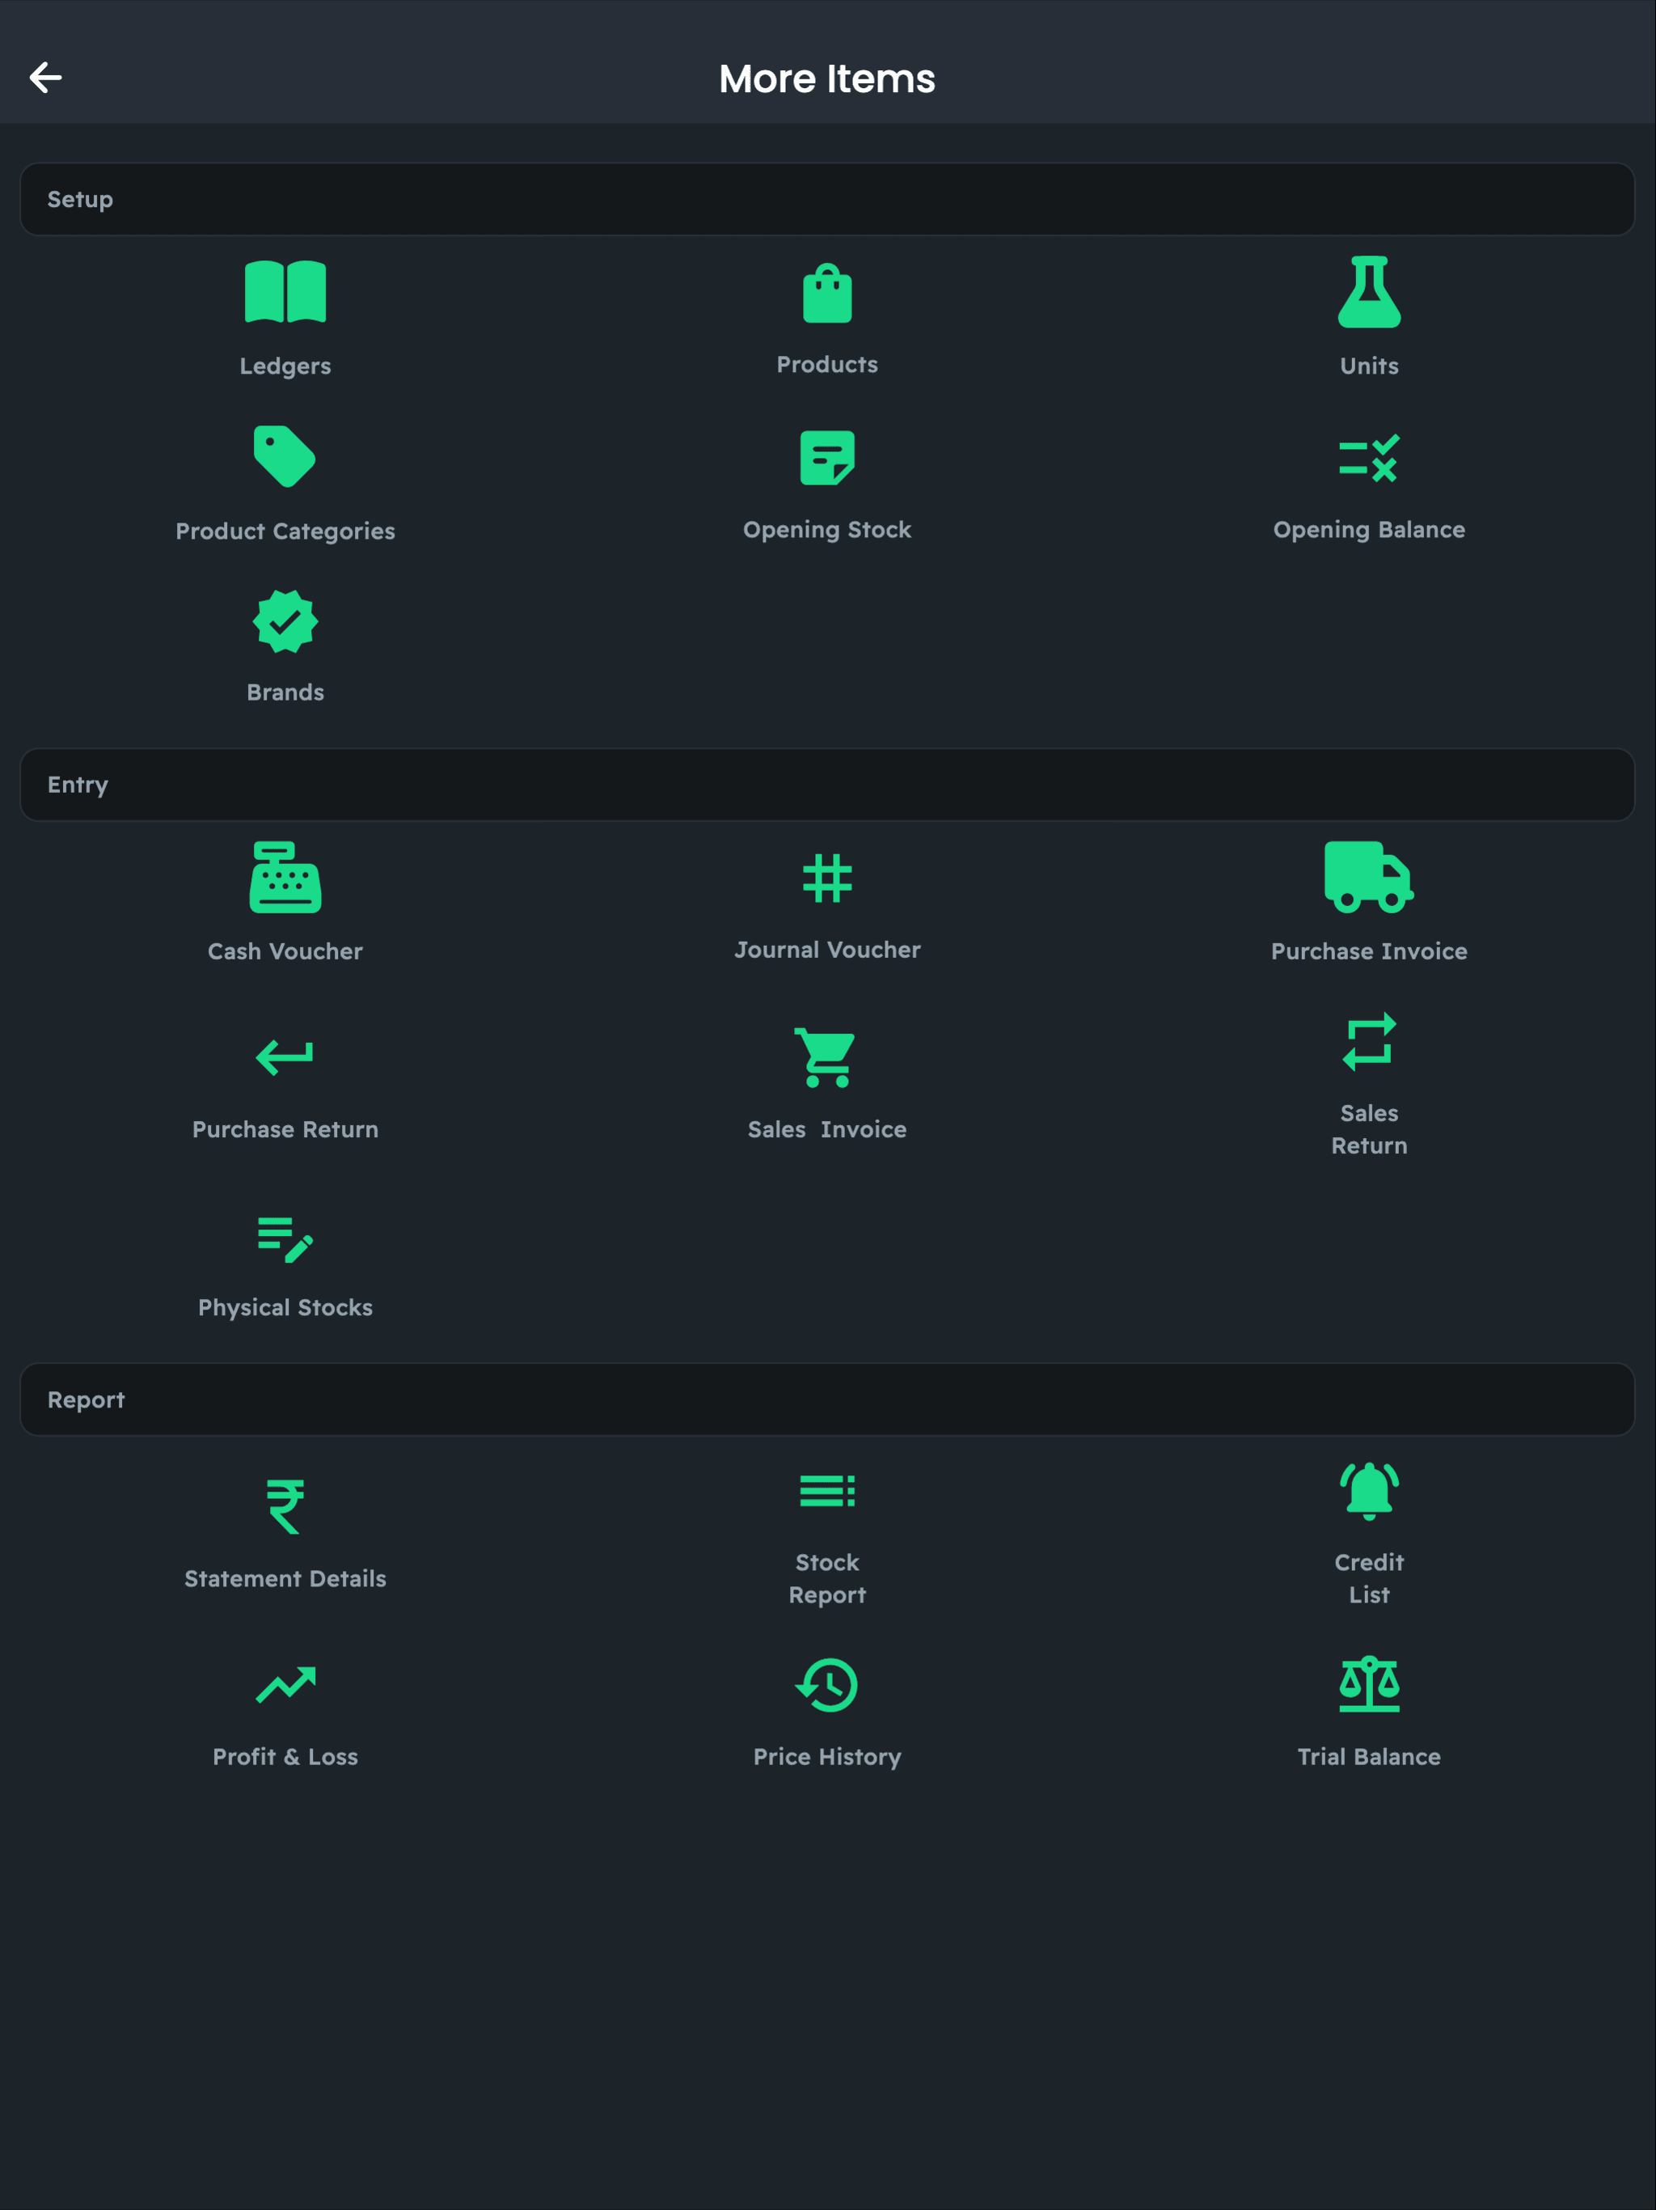Go back using the arrow icon
Screen dimensions: 1656x2210
pos(46,77)
